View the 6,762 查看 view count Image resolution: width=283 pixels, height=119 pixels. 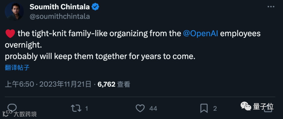(114, 84)
